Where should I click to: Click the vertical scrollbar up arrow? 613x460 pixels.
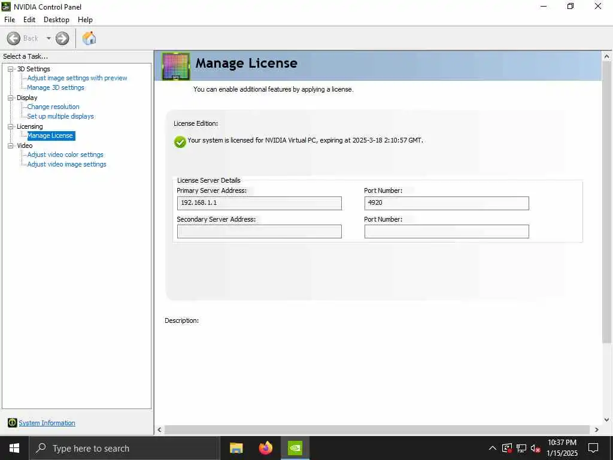(x=607, y=56)
